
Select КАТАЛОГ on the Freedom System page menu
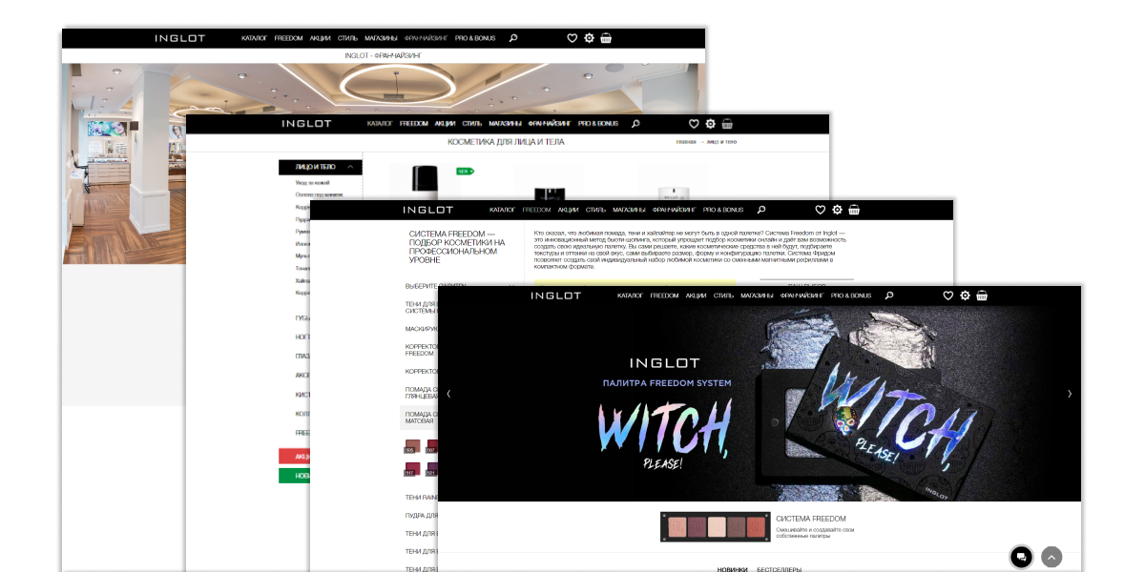click(502, 210)
